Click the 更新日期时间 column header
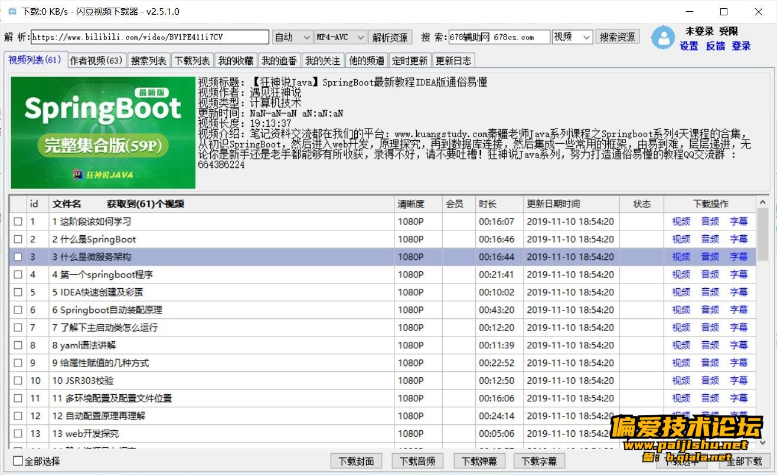Screen dimensions: 777x475 click(572, 204)
